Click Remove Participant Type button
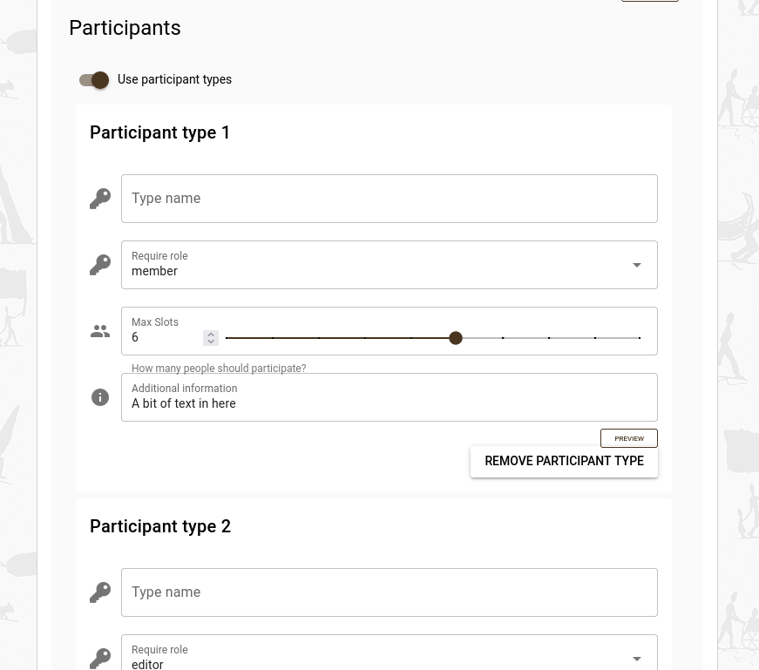Screen dimensions: 759x670 564,462
